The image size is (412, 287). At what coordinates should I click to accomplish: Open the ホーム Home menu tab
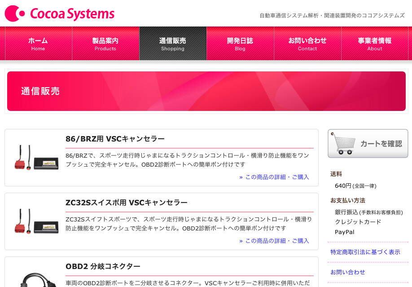click(x=38, y=44)
